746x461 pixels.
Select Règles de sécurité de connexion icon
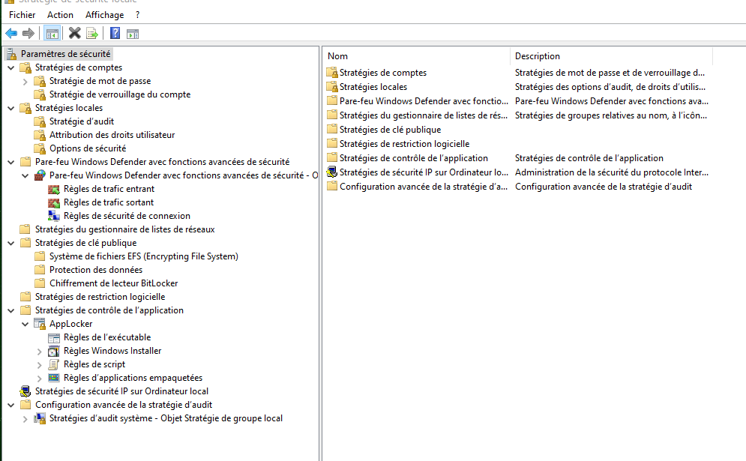coord(54,216)
